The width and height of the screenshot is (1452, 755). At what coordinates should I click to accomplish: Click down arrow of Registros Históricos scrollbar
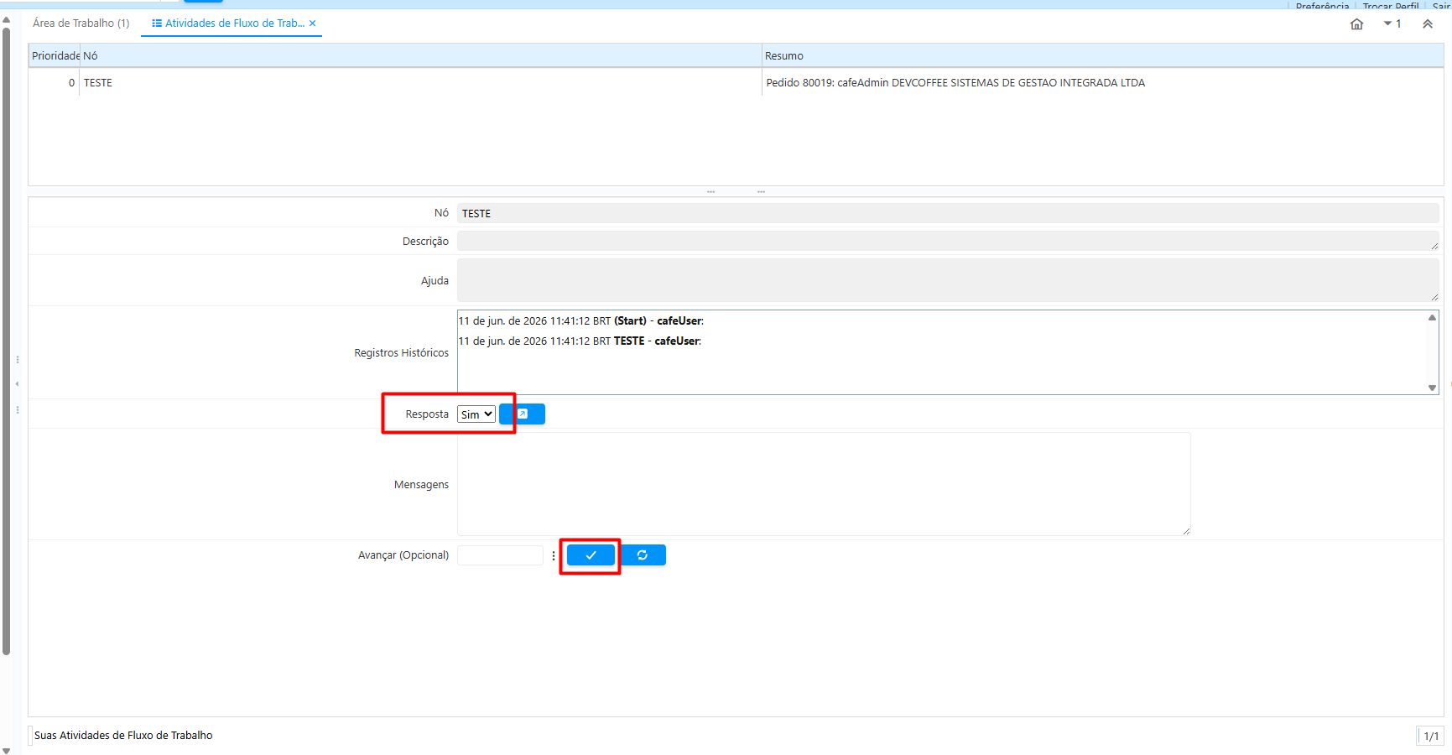(1433, 388)
